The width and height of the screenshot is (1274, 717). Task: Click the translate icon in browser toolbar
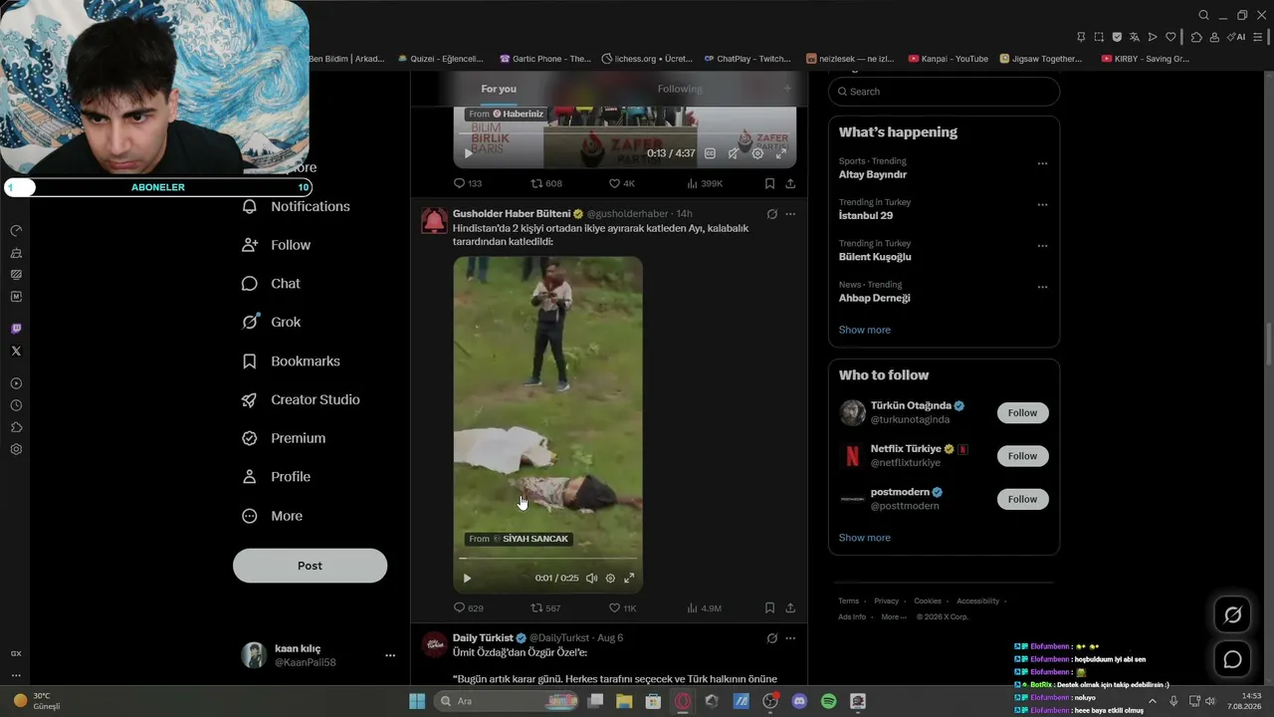1135,37
